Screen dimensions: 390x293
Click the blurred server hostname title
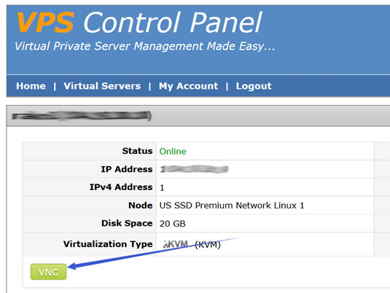pyautogui.click(x=82, y=116)
